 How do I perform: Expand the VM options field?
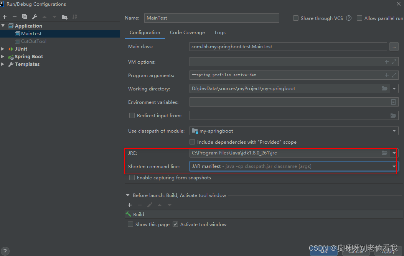394,62
